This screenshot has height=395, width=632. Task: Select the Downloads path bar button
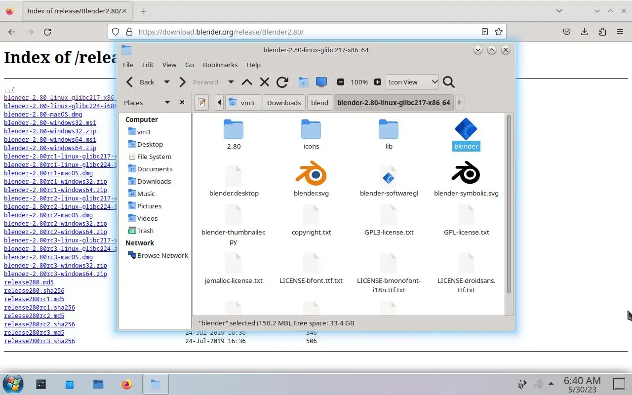[x=284, y=102]
